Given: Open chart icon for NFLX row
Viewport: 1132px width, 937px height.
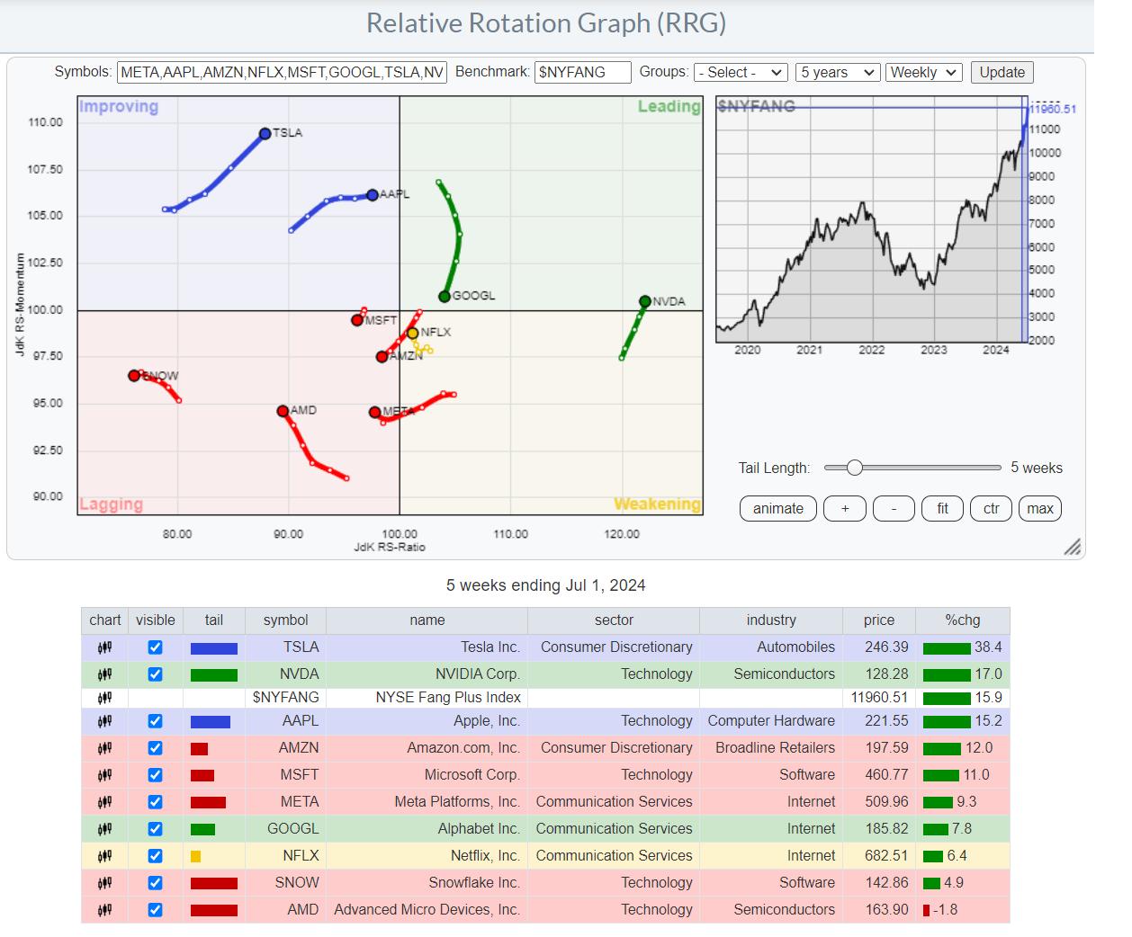Looking at the screenshot, I should pos(104,856).
